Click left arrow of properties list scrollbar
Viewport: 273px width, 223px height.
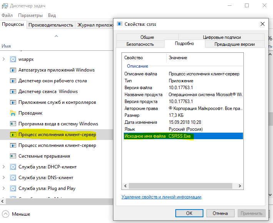pyautogui.click(x=125, y=186)
